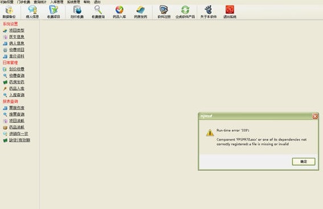Click 收费查询 magnifier toolbar icon
The width and height of the screenshot is (323, 209).
(98, 12)
